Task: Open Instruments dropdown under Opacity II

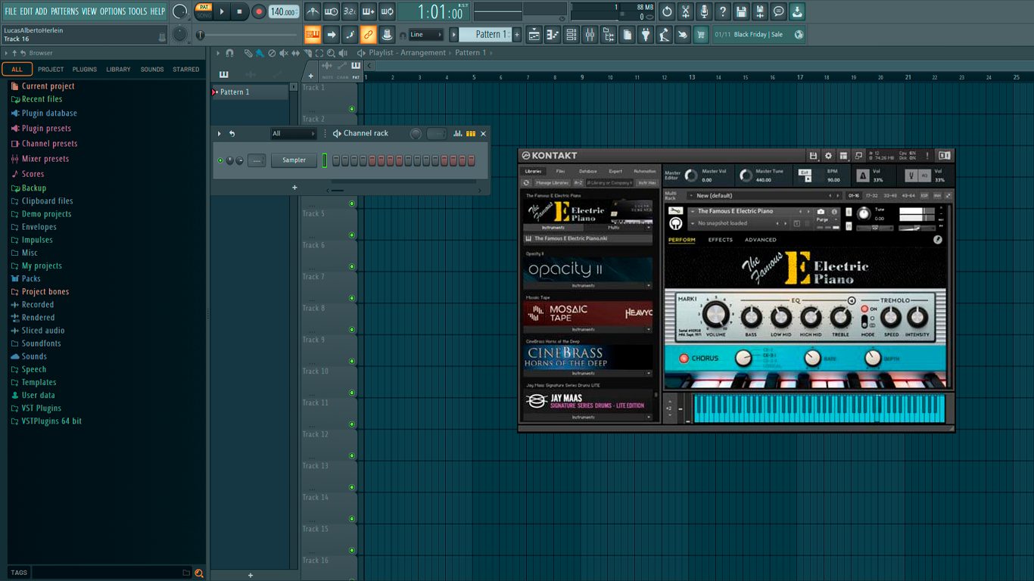Action: (587, 286)
